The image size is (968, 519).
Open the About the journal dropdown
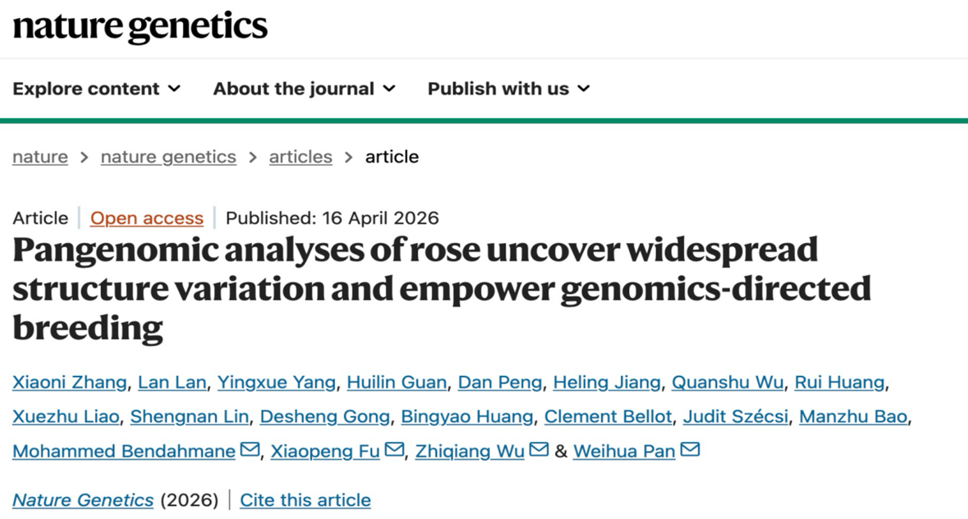tap(304, 89)
